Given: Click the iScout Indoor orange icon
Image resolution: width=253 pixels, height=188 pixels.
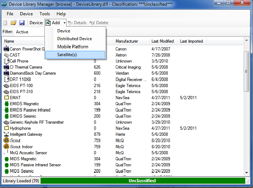Looking at the screenshot, I should [x=6, y=147].
